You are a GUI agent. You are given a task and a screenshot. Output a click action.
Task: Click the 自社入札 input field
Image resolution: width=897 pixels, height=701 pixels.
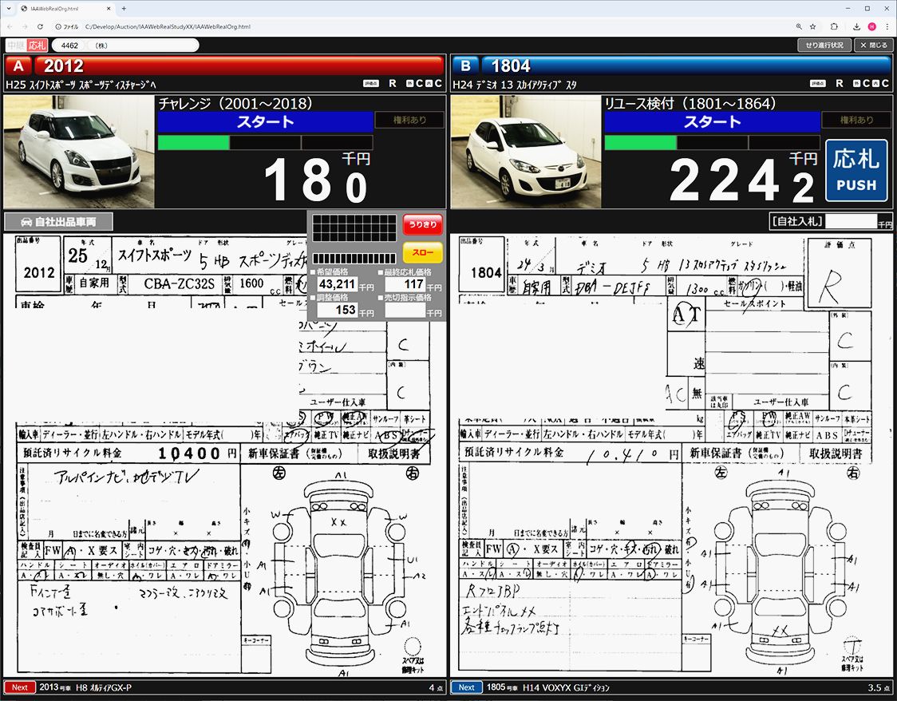[x=851, y=221]
